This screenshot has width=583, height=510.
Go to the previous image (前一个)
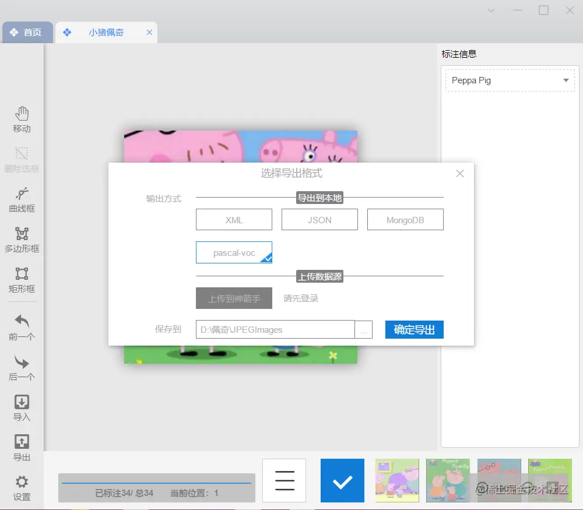pyautogui.click(x=22, y=328)
